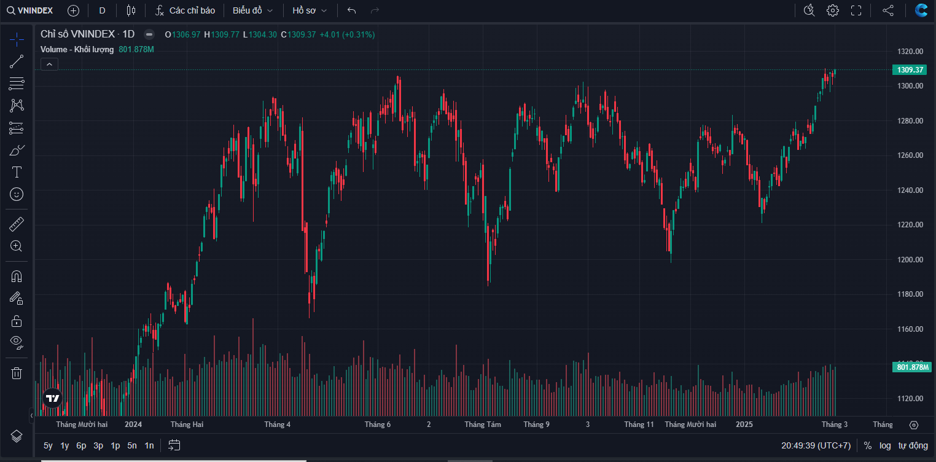Open the emoji icons tool
This screenshot has width=936, height=462.
tap(17, 194)
